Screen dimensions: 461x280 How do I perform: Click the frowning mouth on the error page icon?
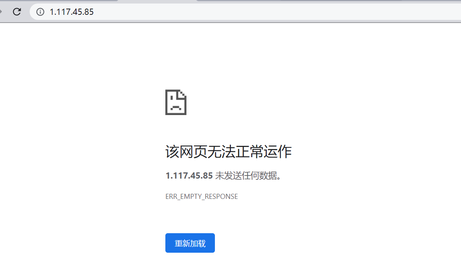pos(176,107)
